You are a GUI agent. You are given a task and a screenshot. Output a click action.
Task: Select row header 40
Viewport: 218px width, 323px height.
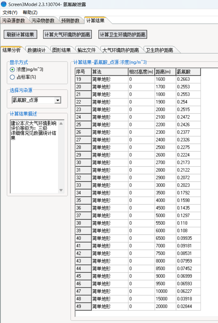tap(83, 238)
